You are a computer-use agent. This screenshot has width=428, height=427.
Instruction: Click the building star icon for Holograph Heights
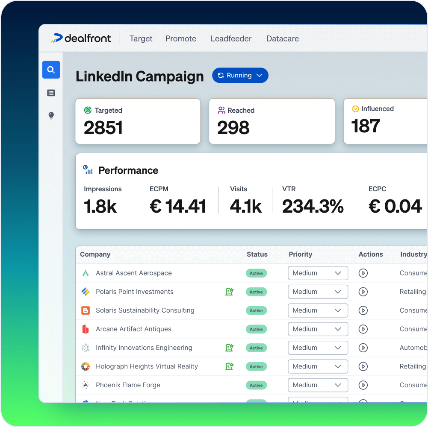(x=229, y=366)
